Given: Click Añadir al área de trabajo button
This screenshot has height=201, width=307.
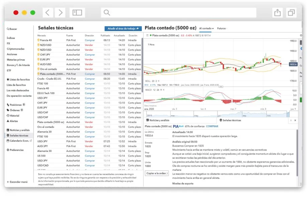Looking at the screenshot, I should coord(123,28).
